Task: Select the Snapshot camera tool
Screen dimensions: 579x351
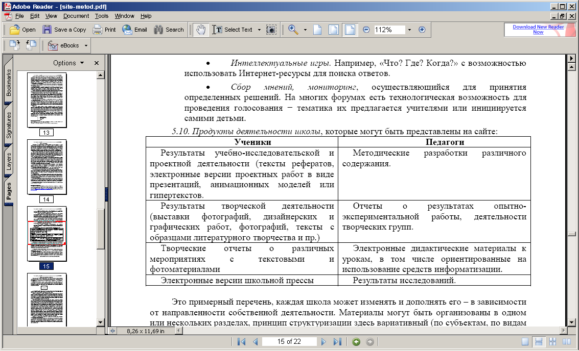Action: point(271,30)
